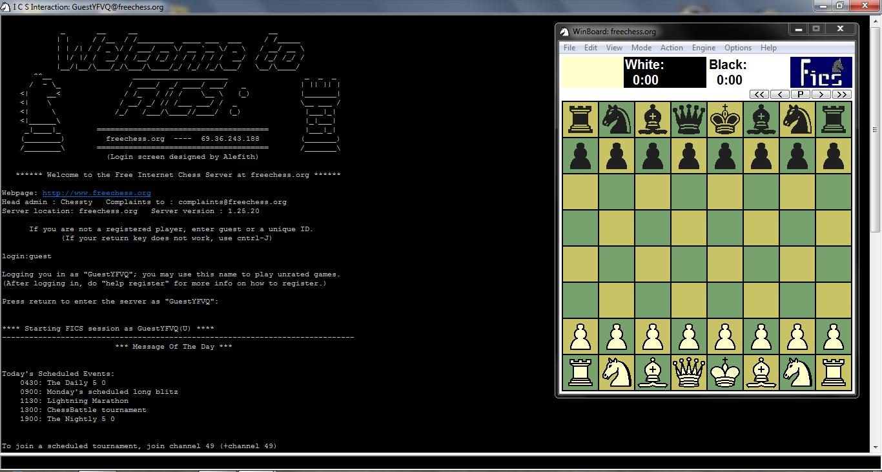This screenshot has width=882, height=472.
Task: Click the White clock display
Action: tap(665, 72)
